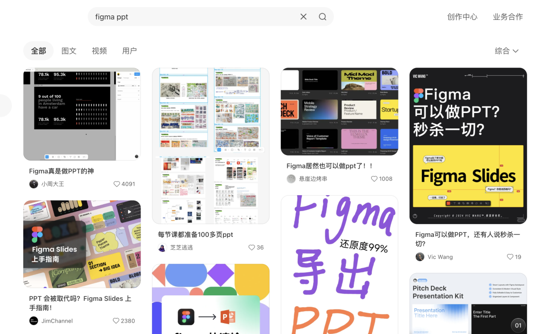Open the Figma-to-PowerPoint arrow icon thumbnail
This screenshot has height=334, width=536.
[x=210, y=299]
